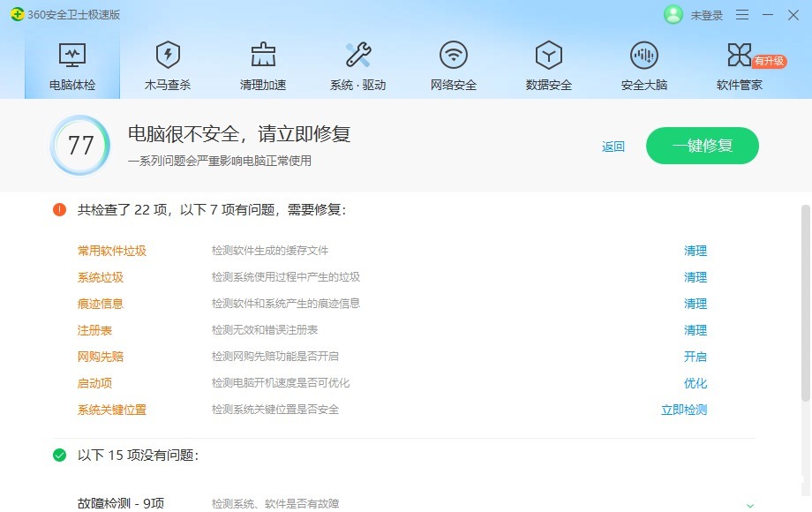The image size is (812, 512).
Task: Select the 注册表 item name
Action: (94, 330)
